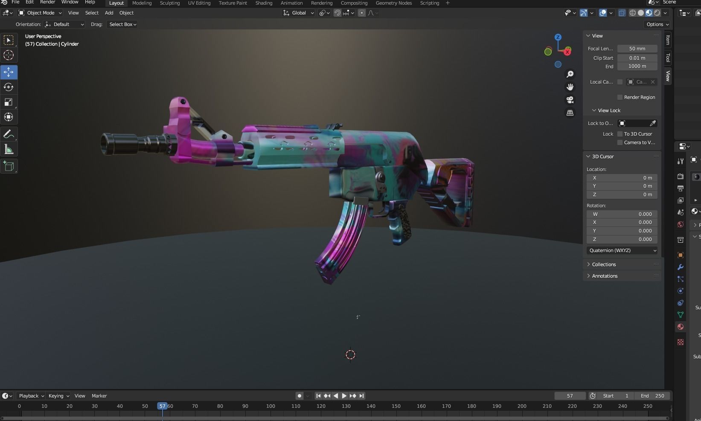Image resolution: width=701 pixels, height=421 pixels.
Task: Switch to the Sculpting workspace tab
Action: coord(170,3)
